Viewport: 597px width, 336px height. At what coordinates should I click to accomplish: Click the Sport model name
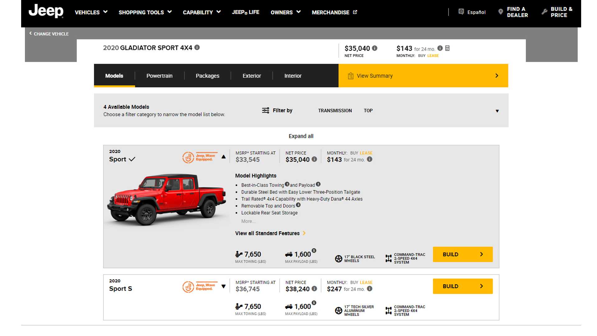tap(118, 159)
